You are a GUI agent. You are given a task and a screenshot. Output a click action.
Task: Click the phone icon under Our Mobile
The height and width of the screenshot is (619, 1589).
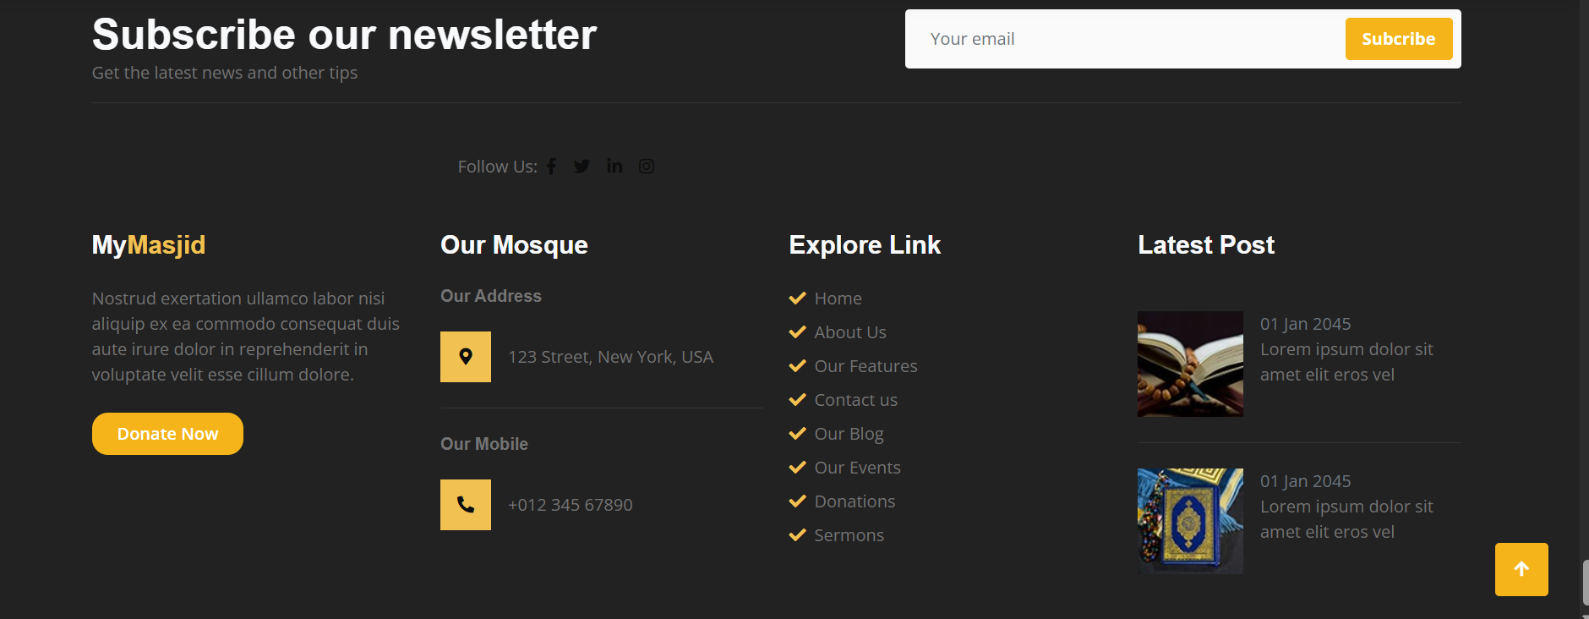[x=466, y=505]
